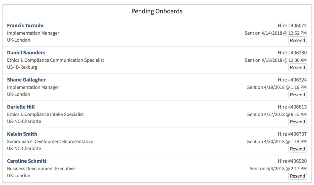
Task: Open Daniel Saunders's profile link
Action: [x=26, y=52]
